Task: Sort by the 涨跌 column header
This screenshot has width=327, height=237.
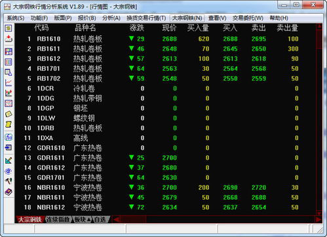Action: tap(137, 28)
